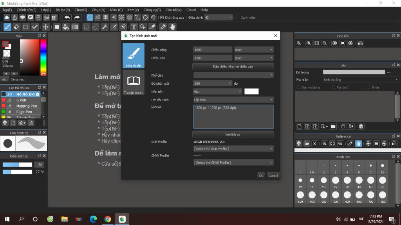Turn off snap toggle icon
Viewport: 401px width, 225px height.
coord(90,17)
